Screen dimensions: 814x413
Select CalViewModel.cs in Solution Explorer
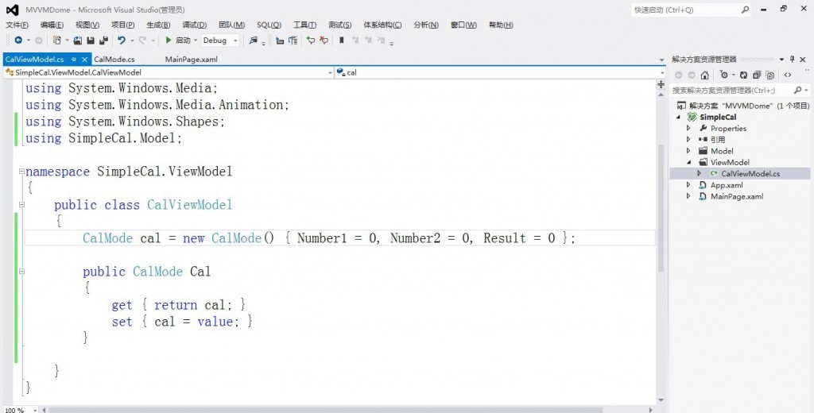tap(750, 174)
